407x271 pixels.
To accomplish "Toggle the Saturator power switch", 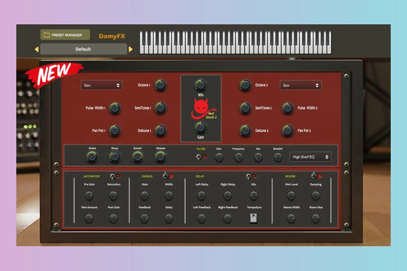I will click(112, 176).
